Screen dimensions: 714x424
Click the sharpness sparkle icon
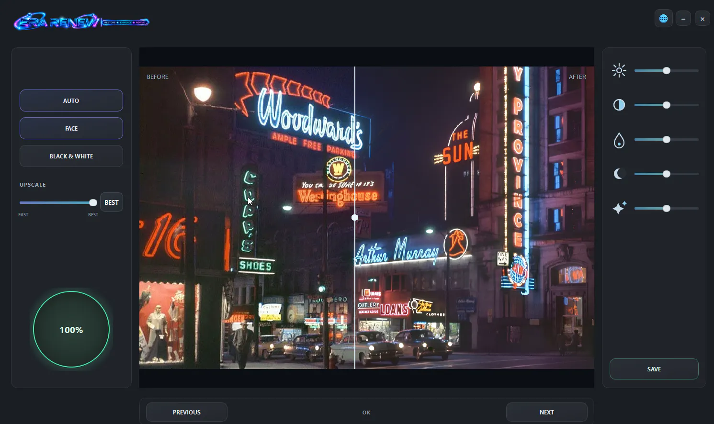point(619,208)
